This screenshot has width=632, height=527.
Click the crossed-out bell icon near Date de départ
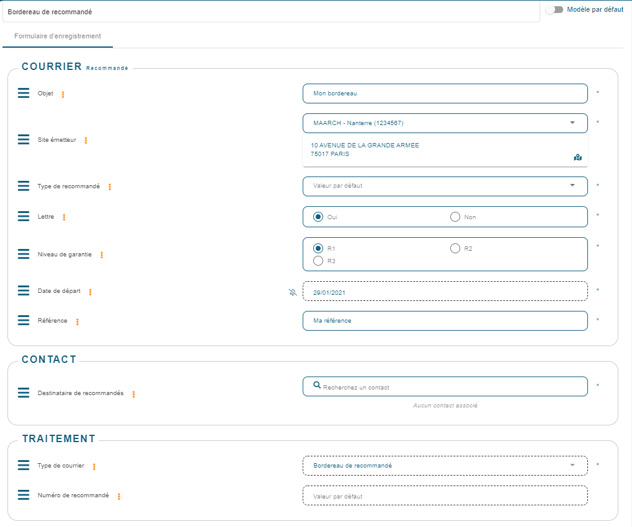[293, 292]
